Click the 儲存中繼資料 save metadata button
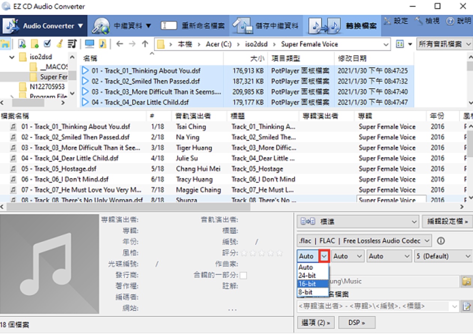 coord(265,25)
